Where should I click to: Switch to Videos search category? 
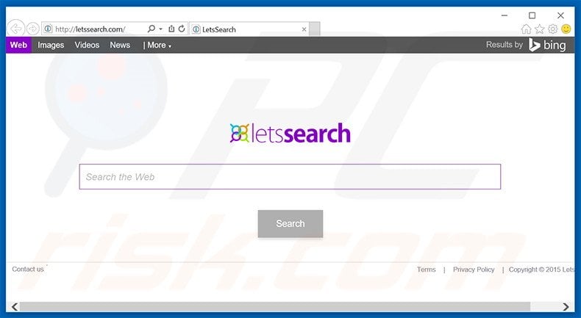tap(87, 45)
